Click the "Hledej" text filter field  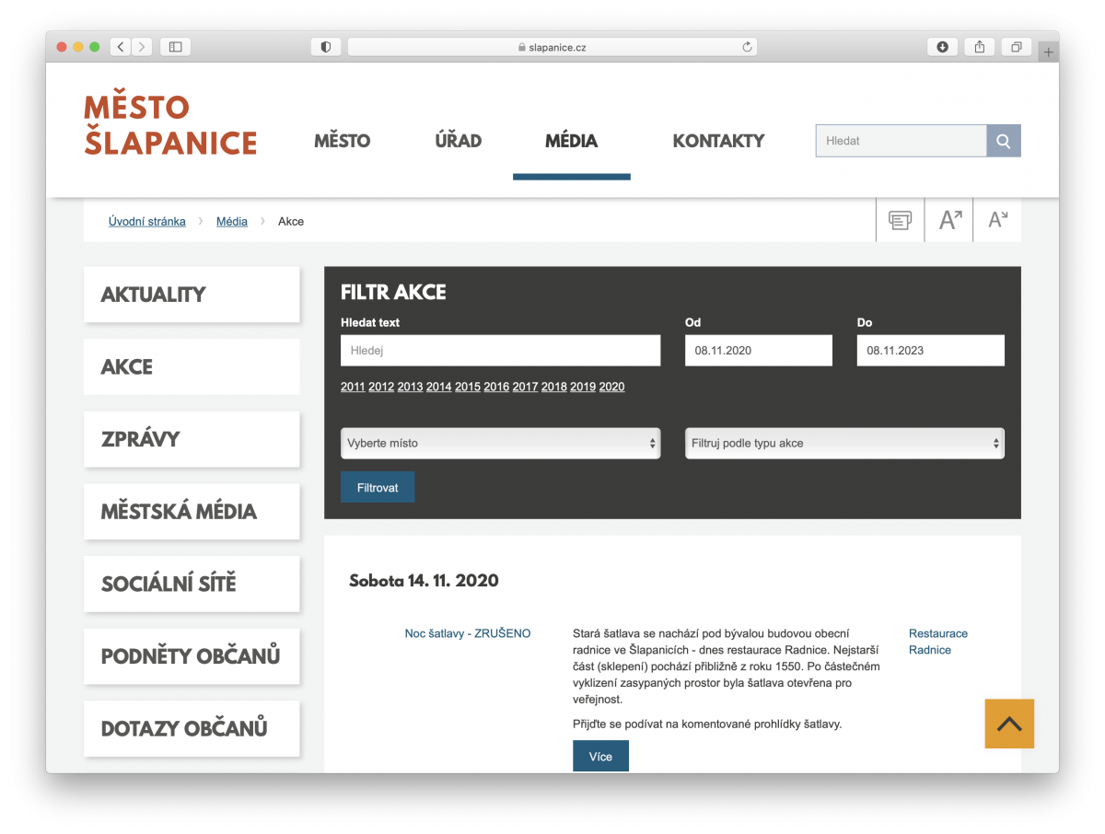click(500, 351)
